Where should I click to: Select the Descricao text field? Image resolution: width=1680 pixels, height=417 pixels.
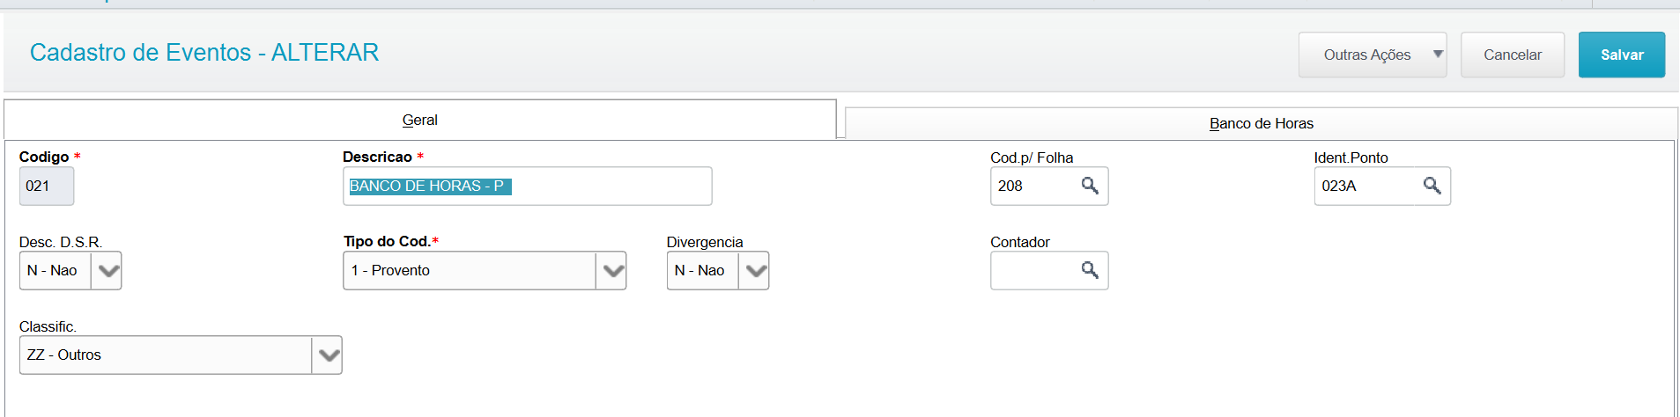527,187
